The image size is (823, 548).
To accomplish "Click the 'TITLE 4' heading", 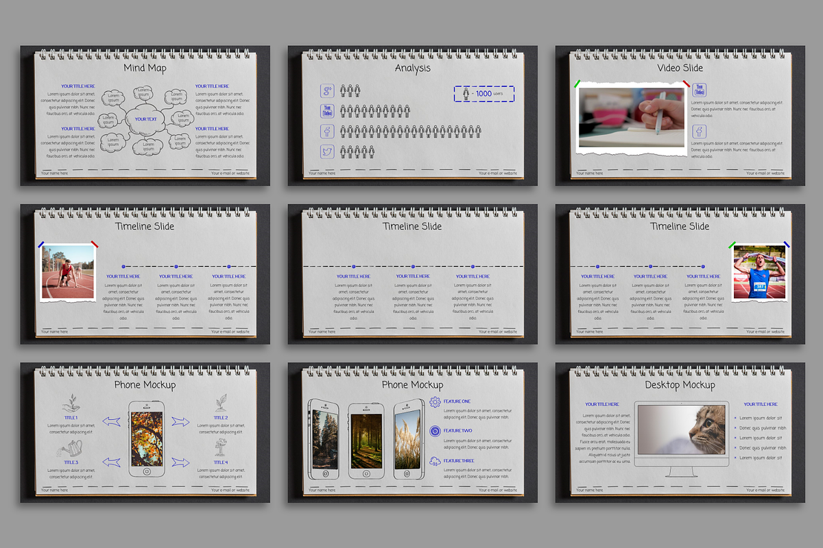I will (220, 462).
